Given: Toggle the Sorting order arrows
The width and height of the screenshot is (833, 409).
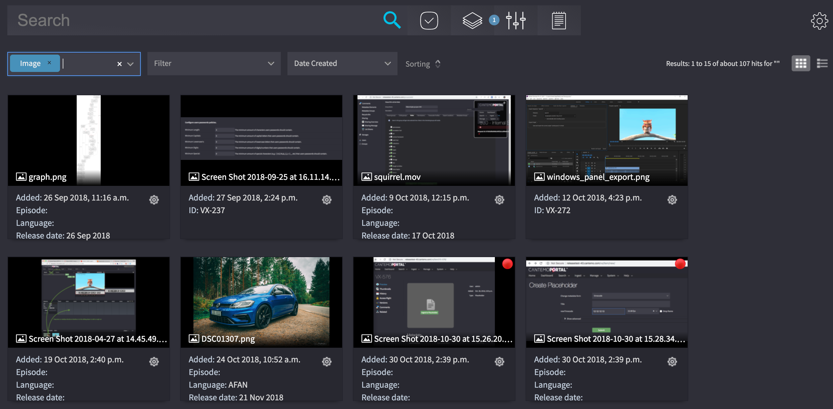Looking at the screenshot, I should [438, 64].
